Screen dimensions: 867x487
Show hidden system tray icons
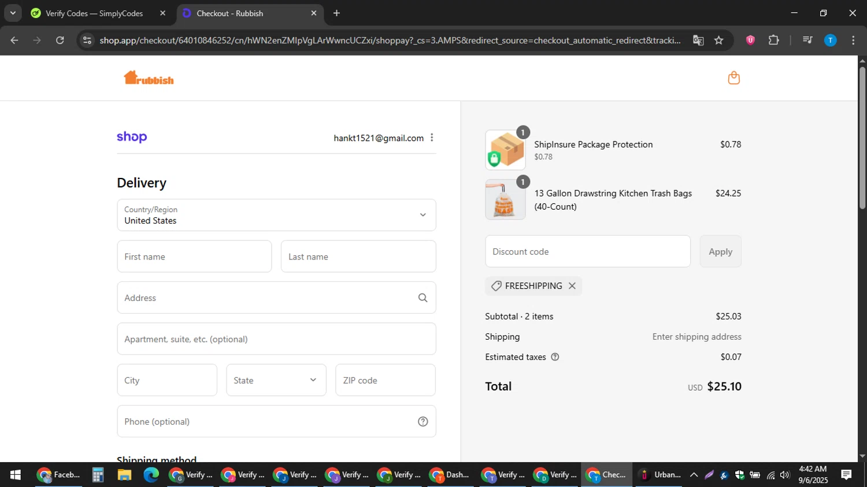(x=694, y=475)
